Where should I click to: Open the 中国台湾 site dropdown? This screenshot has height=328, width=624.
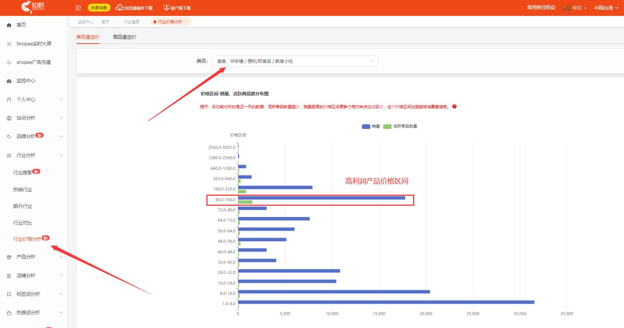point(606,8)
